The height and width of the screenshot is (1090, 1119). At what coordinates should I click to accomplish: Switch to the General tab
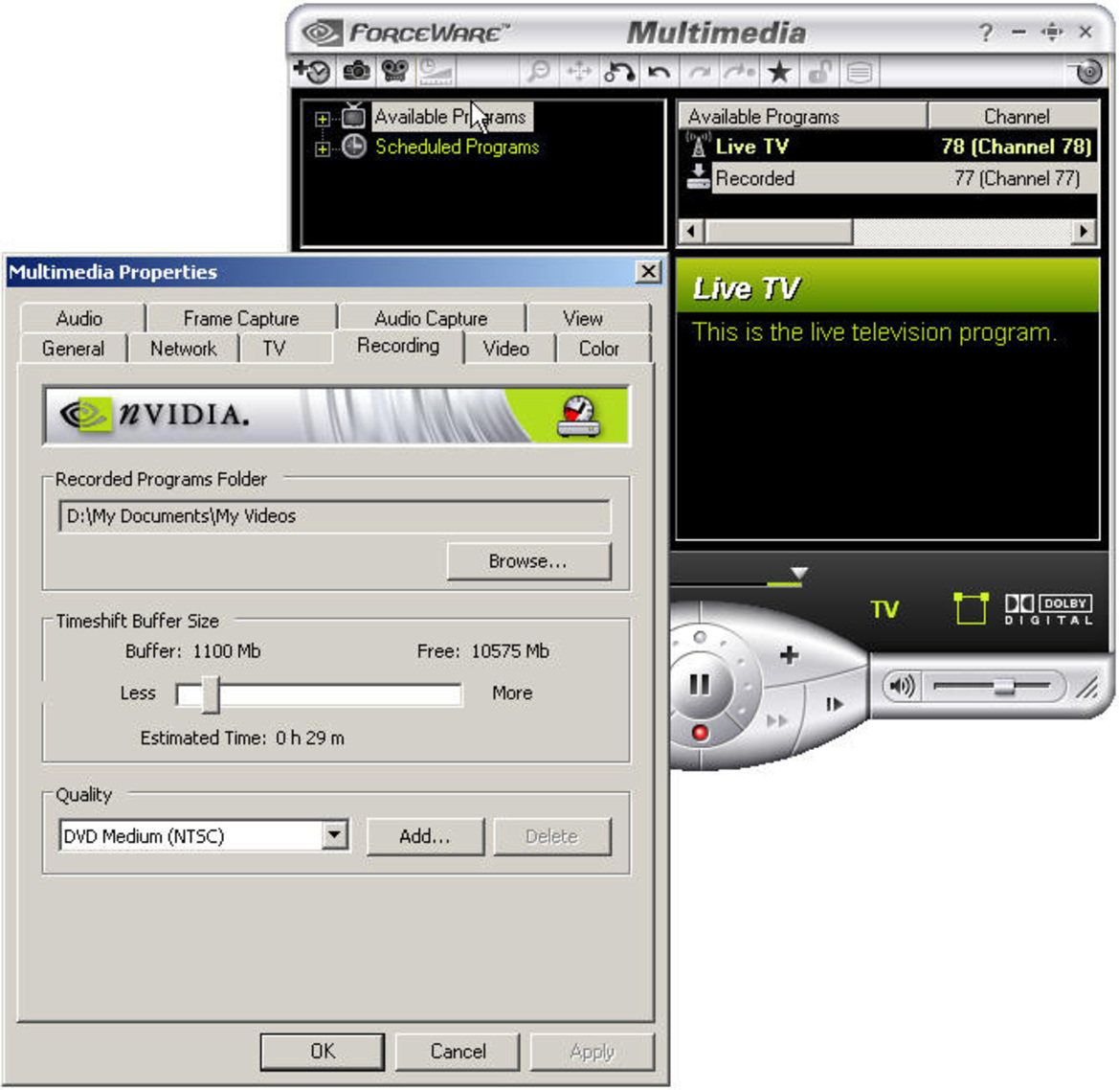coord(73,349)
